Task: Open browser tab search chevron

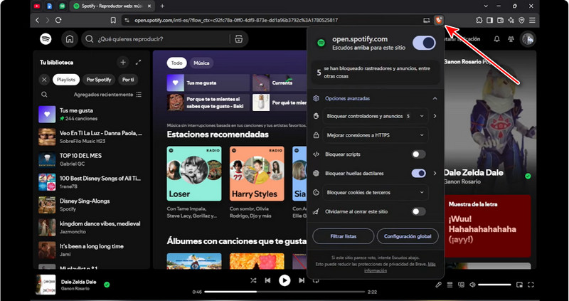Action: pyautogui.click(x=486, y=6)
